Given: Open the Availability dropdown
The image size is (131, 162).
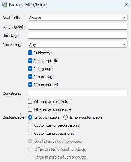Looking at the screenshot, I should coord(78,18).
